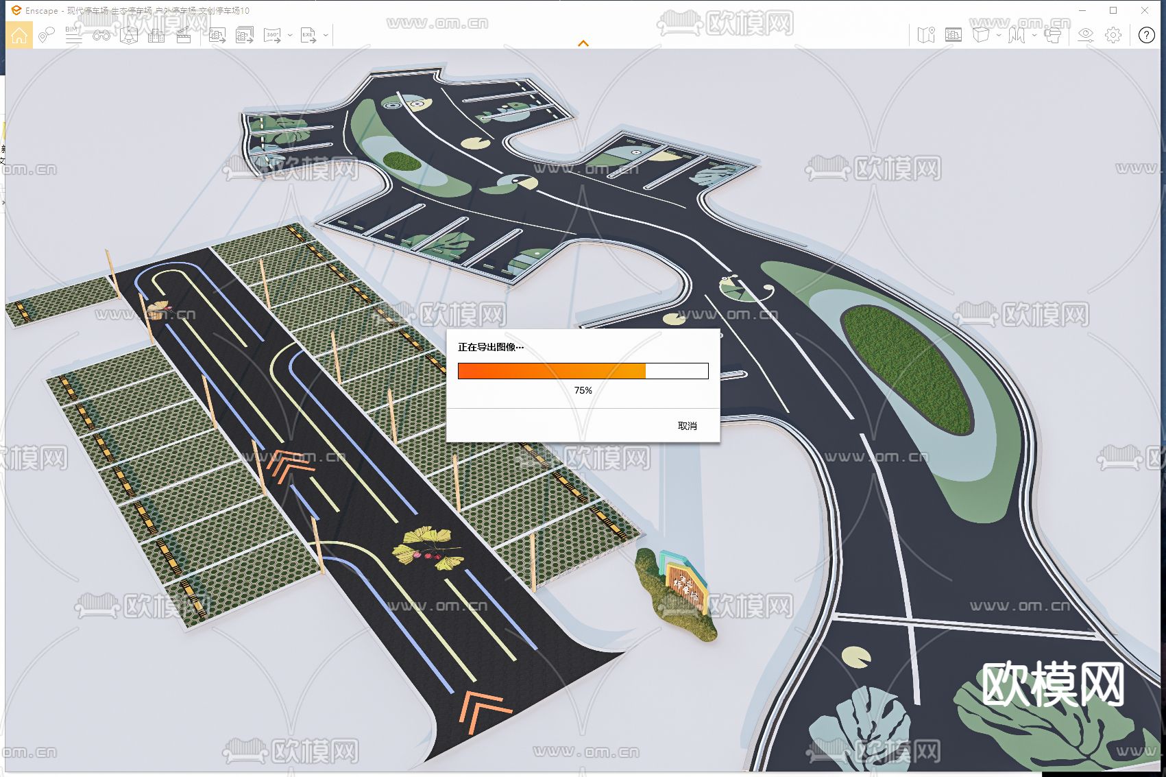
Task: Click the 3D box projection mode icon
Action: (x=981, y=35)
